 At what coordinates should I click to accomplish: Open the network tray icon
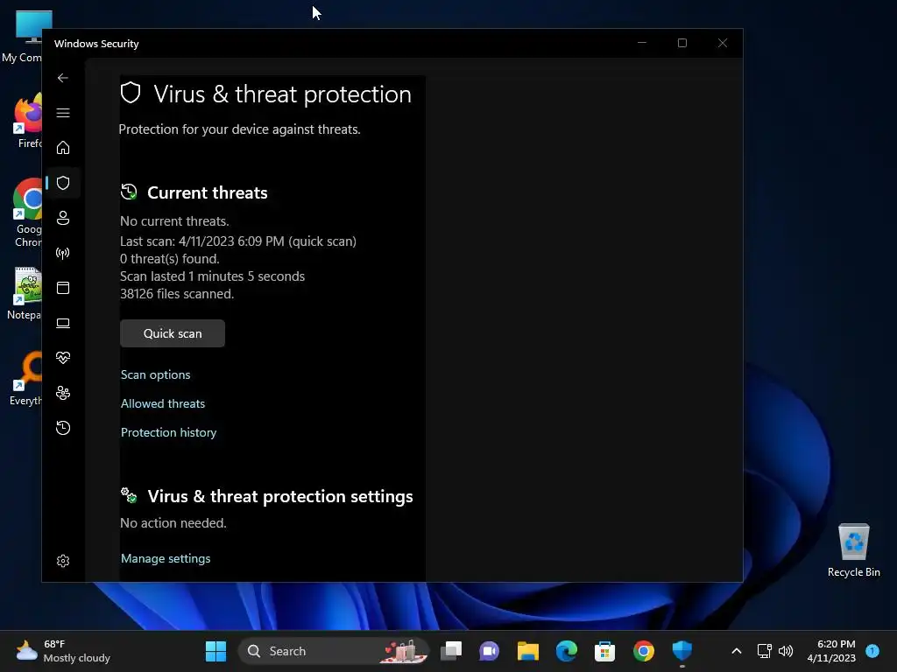[764, 651]
